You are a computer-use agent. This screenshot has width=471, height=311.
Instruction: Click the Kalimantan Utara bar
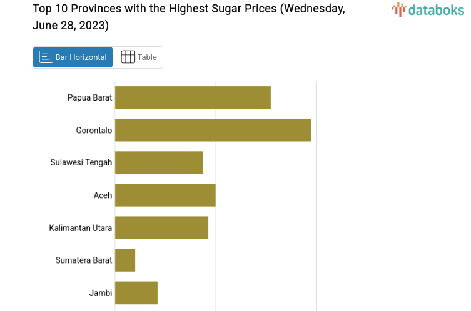tap(161, 227)
